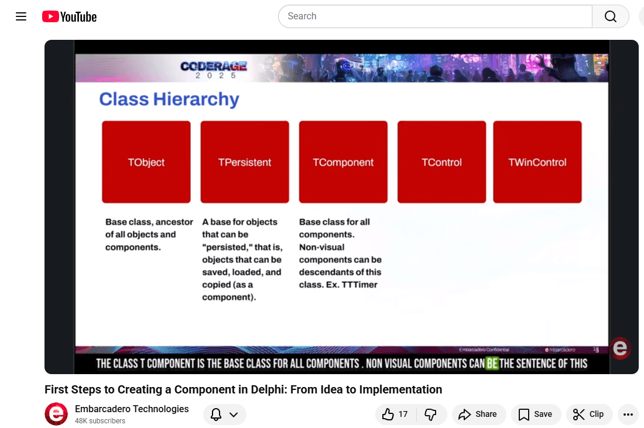Select the video title text

(x=243, y=389)
